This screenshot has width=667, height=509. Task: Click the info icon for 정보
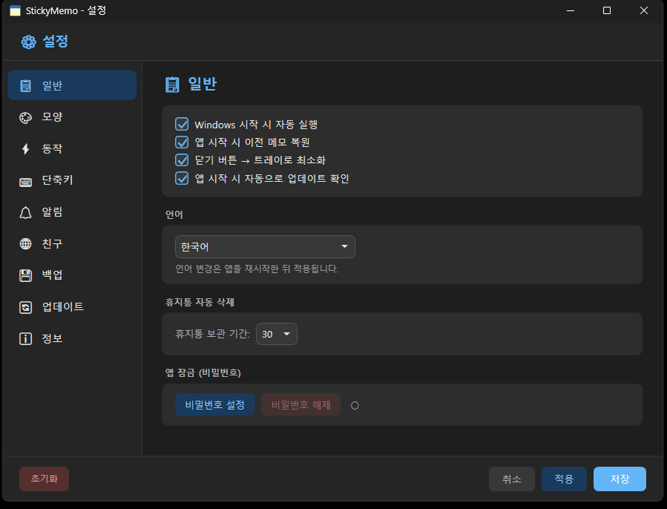click(26, 339)
